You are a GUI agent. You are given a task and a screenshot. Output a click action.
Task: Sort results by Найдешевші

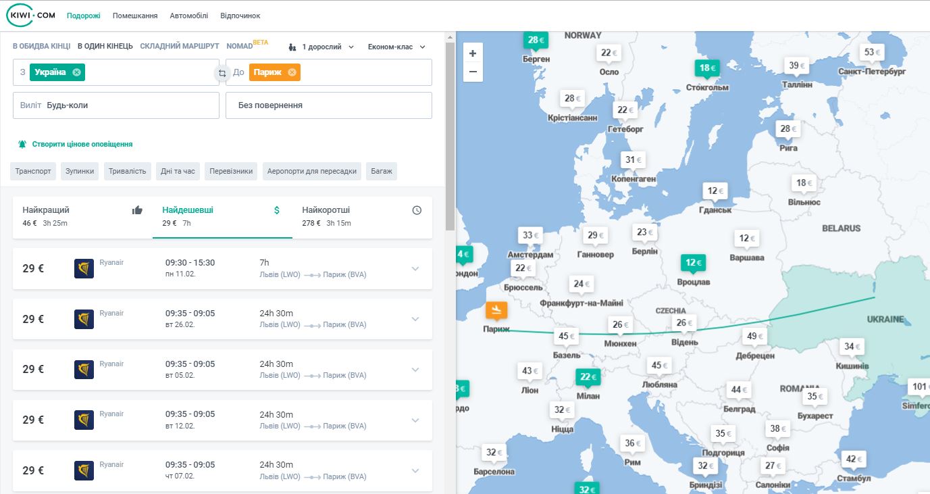coord(222,216)
